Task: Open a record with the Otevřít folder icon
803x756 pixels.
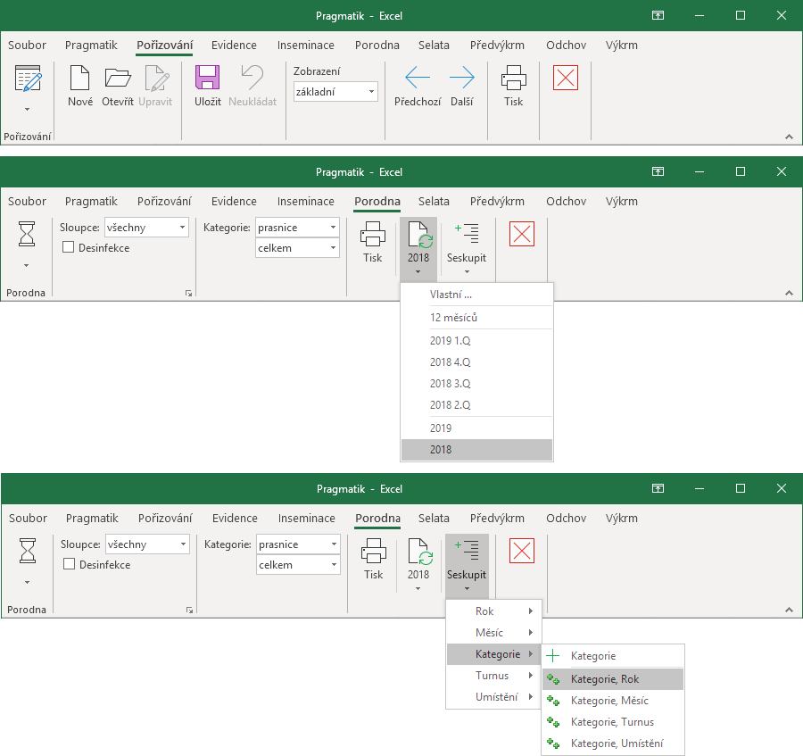Action: (118, 78)
